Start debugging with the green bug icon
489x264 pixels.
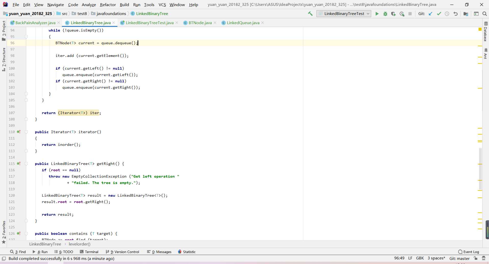point(385,14)
